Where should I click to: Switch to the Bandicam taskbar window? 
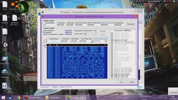pos(34,97)
